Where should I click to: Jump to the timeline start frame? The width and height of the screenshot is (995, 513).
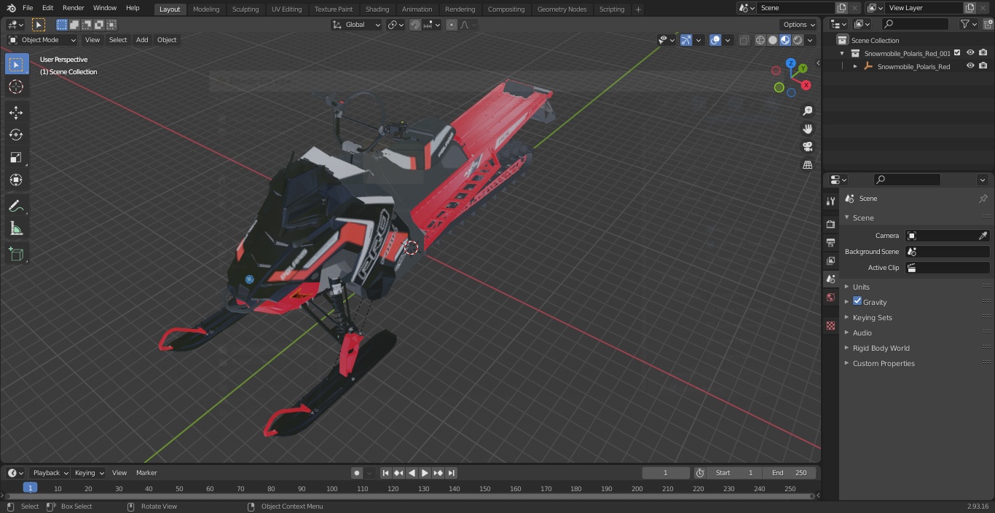tap(386, 473)
